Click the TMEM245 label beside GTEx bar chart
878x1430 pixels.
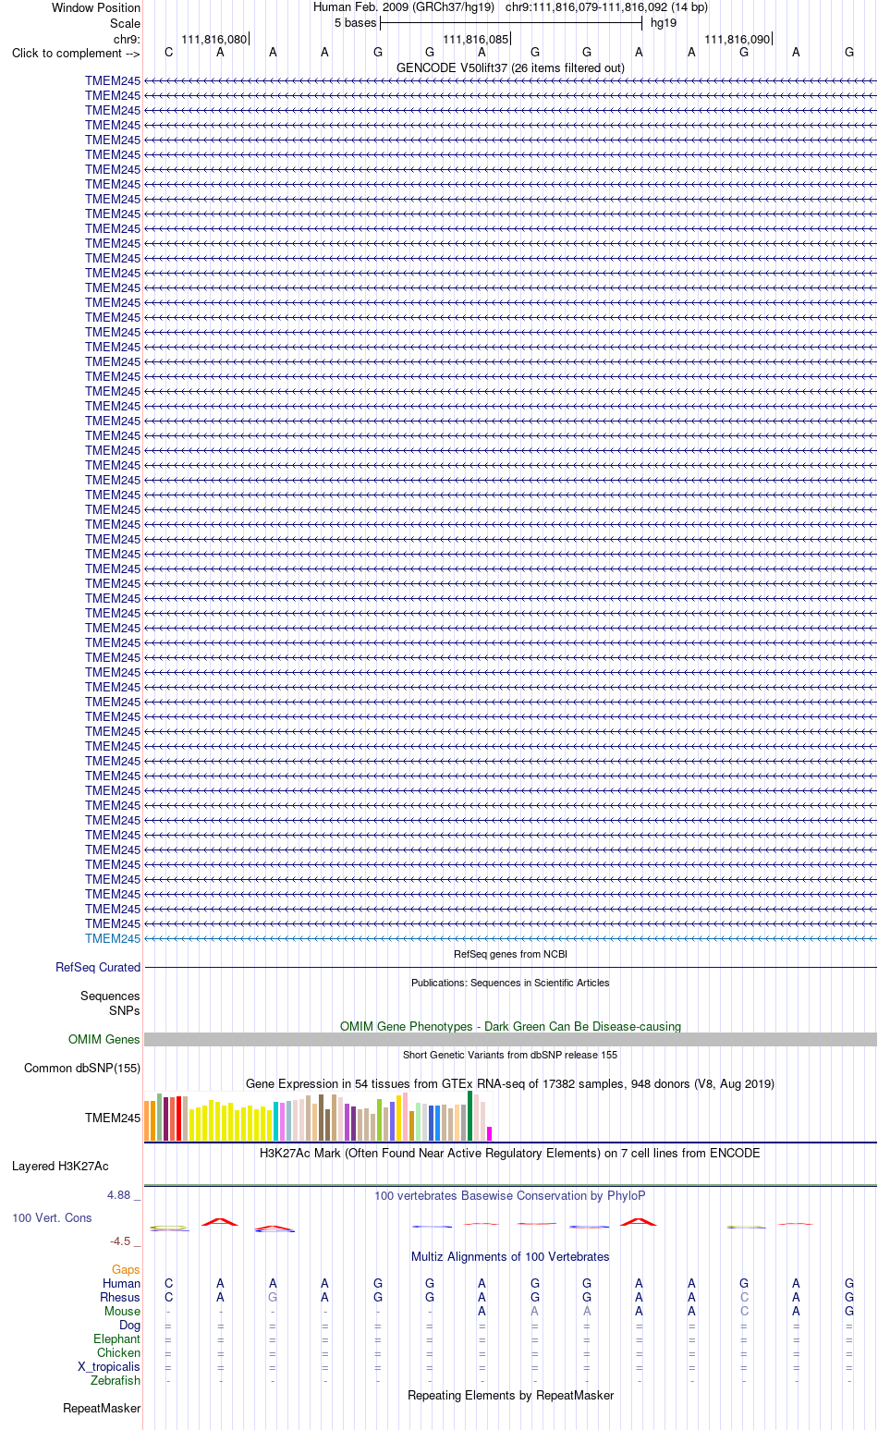[113, 1118]
